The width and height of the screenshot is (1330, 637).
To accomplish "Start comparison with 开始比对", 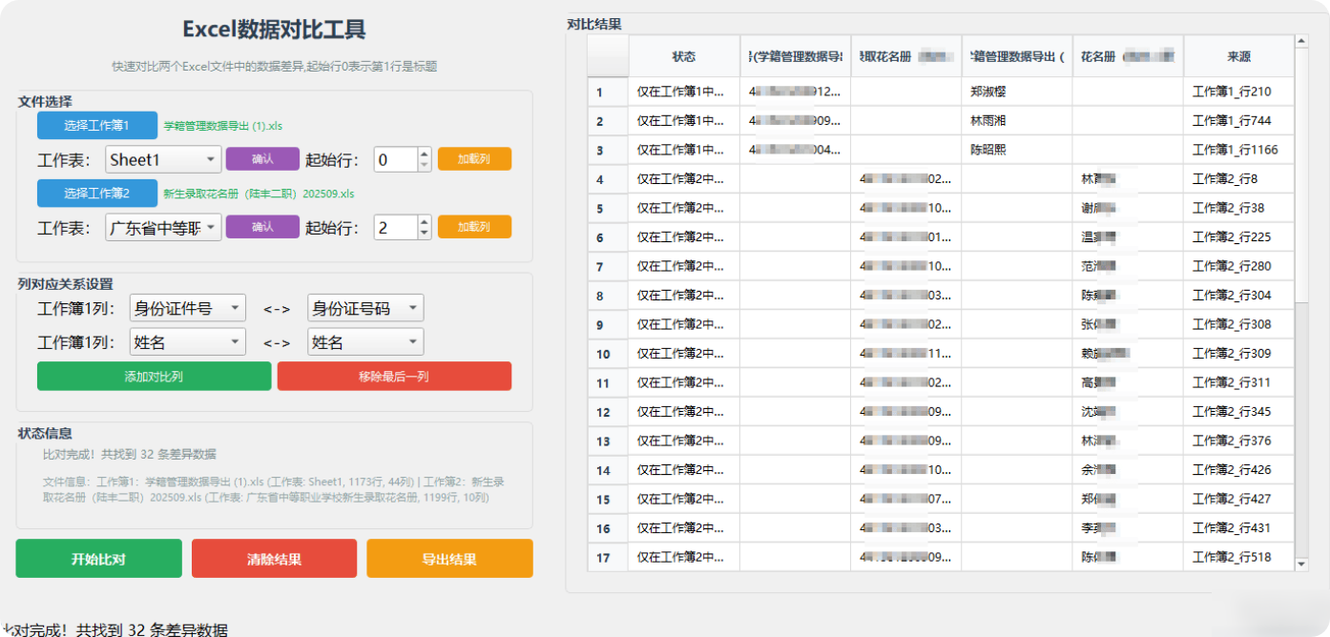I will point(98,559).
